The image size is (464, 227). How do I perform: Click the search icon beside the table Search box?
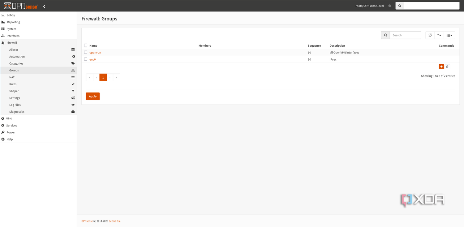385,35
